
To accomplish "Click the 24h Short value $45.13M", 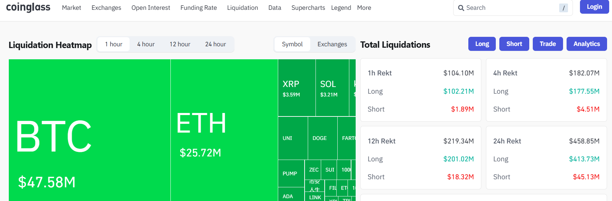I will pos(586,177).
